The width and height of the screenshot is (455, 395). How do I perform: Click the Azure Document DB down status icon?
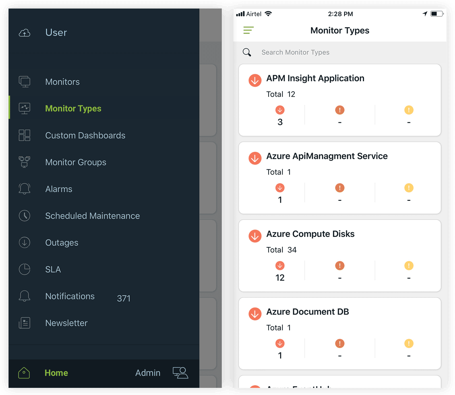[255, 314]
